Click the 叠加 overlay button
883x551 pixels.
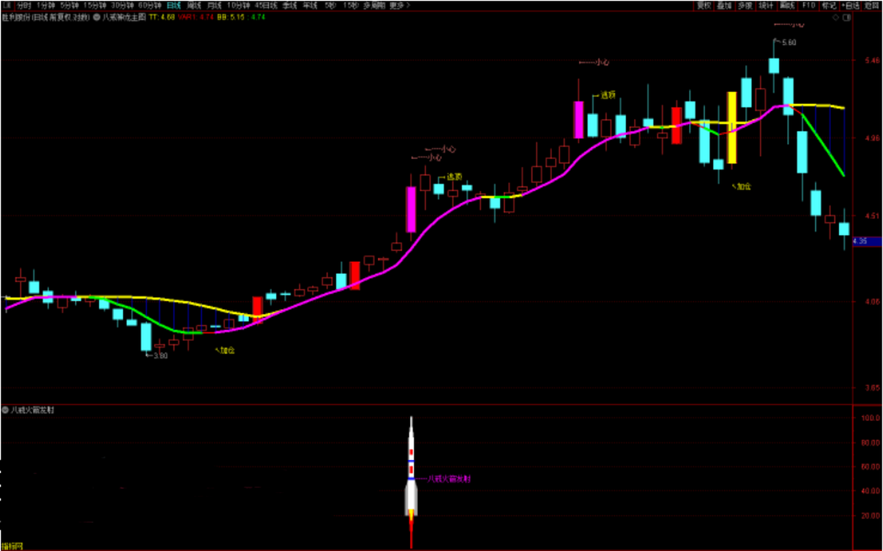click(725, 6)
